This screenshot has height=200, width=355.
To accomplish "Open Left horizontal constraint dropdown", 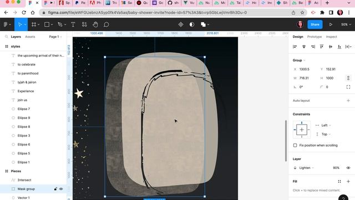I will [326, 126].
